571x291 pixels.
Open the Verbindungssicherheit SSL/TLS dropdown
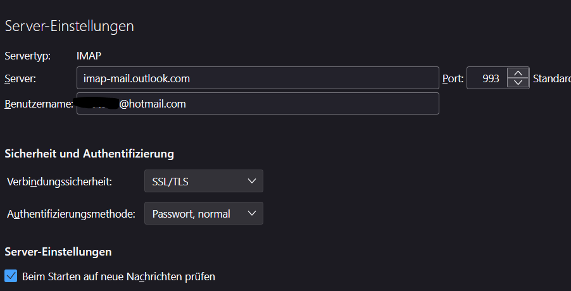(x=203, y=182)
